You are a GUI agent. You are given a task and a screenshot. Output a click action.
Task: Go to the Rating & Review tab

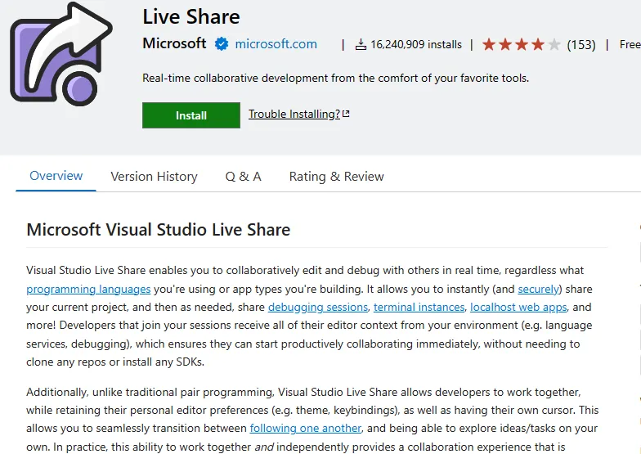coord(336,177)
